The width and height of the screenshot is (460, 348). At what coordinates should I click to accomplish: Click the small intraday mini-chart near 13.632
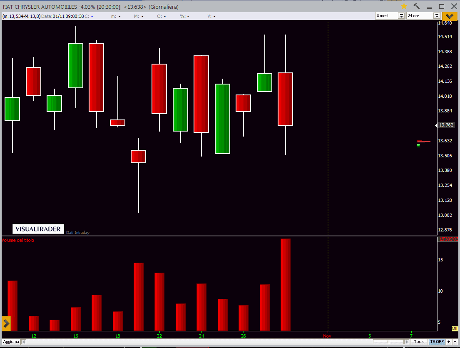click(423, 143)
